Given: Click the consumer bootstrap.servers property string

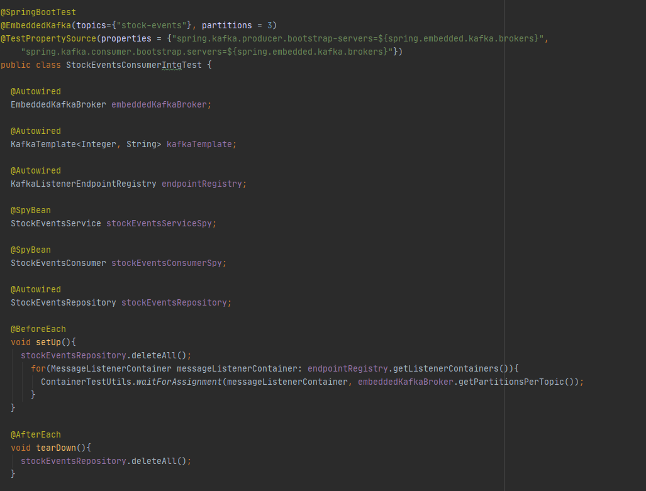Looking at the screenshot, I should (x=207, y=52).
